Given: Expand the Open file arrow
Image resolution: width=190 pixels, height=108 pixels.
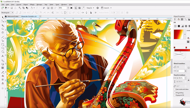Looking at the screenshot, I should pos(8,8).
